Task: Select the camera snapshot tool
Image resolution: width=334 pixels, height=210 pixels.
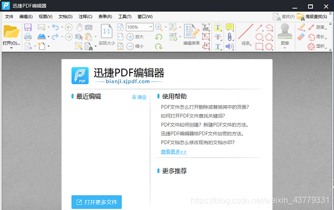Action: pos(88,27)
